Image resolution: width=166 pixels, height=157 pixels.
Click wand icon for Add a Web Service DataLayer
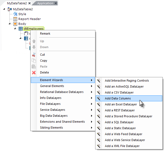[99, 140]
